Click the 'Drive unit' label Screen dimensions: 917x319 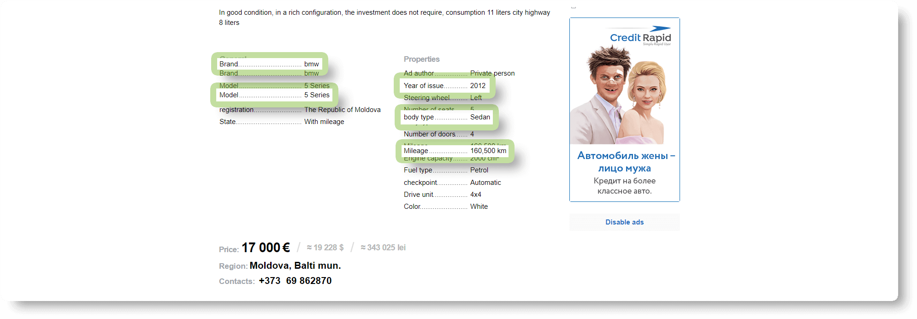tap(419, 195)
